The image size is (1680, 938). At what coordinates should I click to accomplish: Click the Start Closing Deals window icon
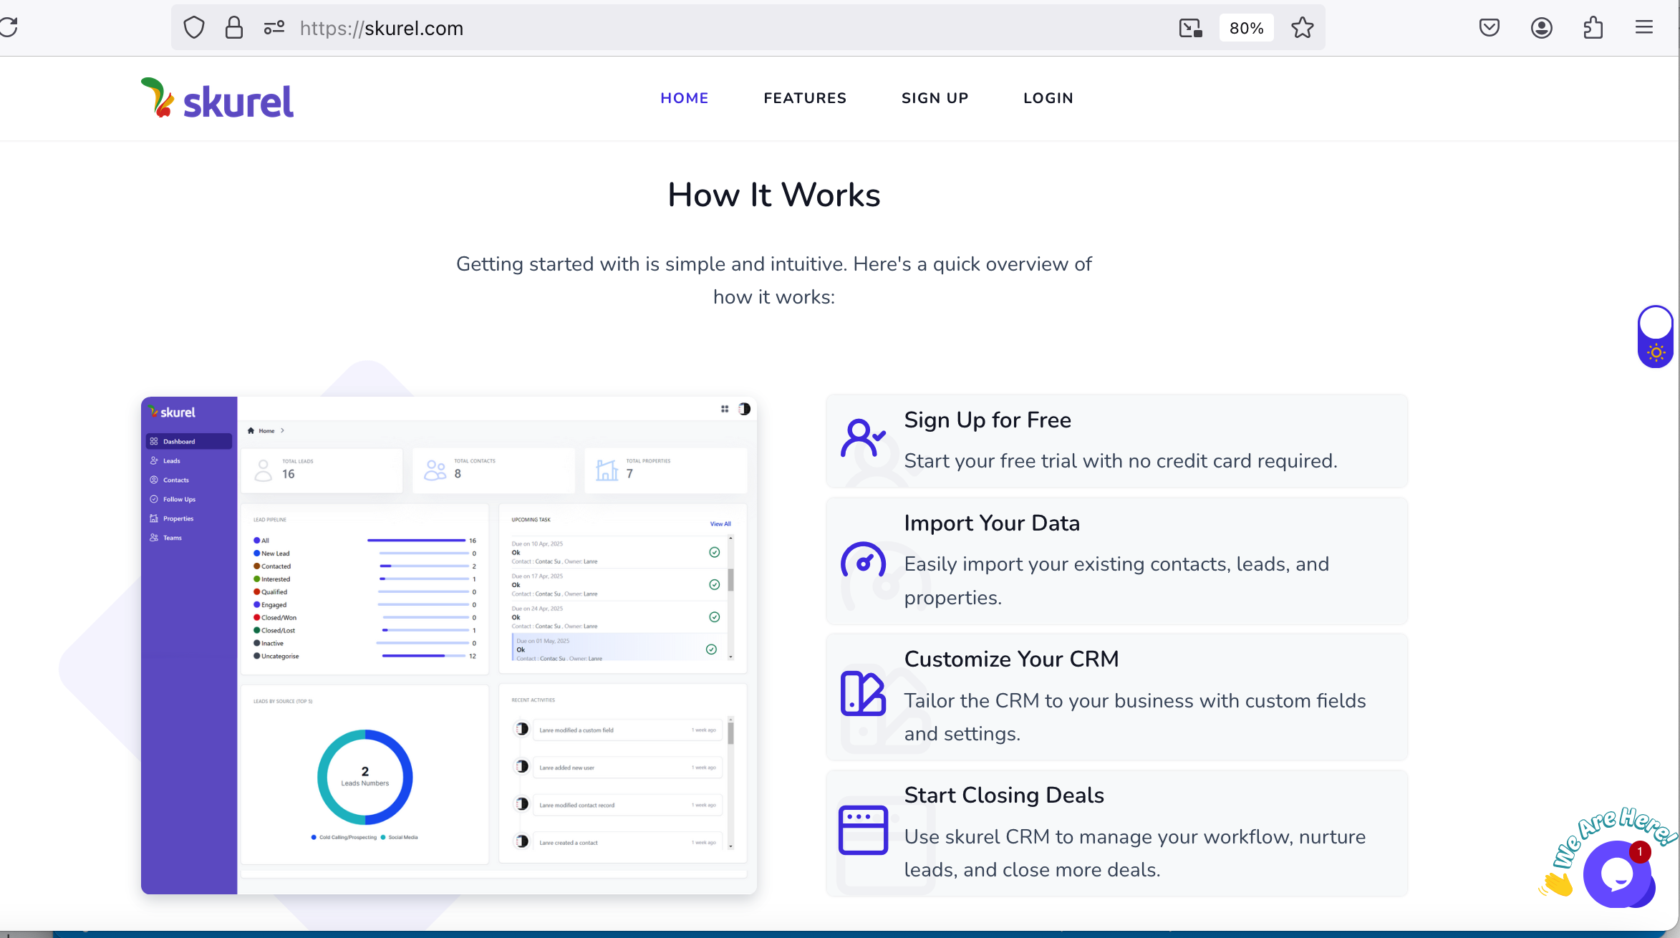click(x=863, y=830)
